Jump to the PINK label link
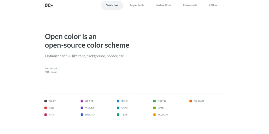 (x=52, y=115)
